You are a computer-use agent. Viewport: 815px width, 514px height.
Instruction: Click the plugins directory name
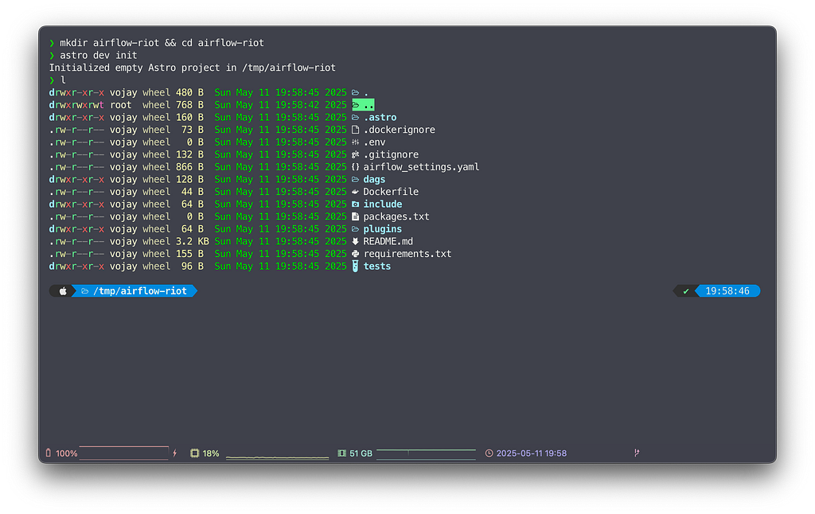point(383,229)
